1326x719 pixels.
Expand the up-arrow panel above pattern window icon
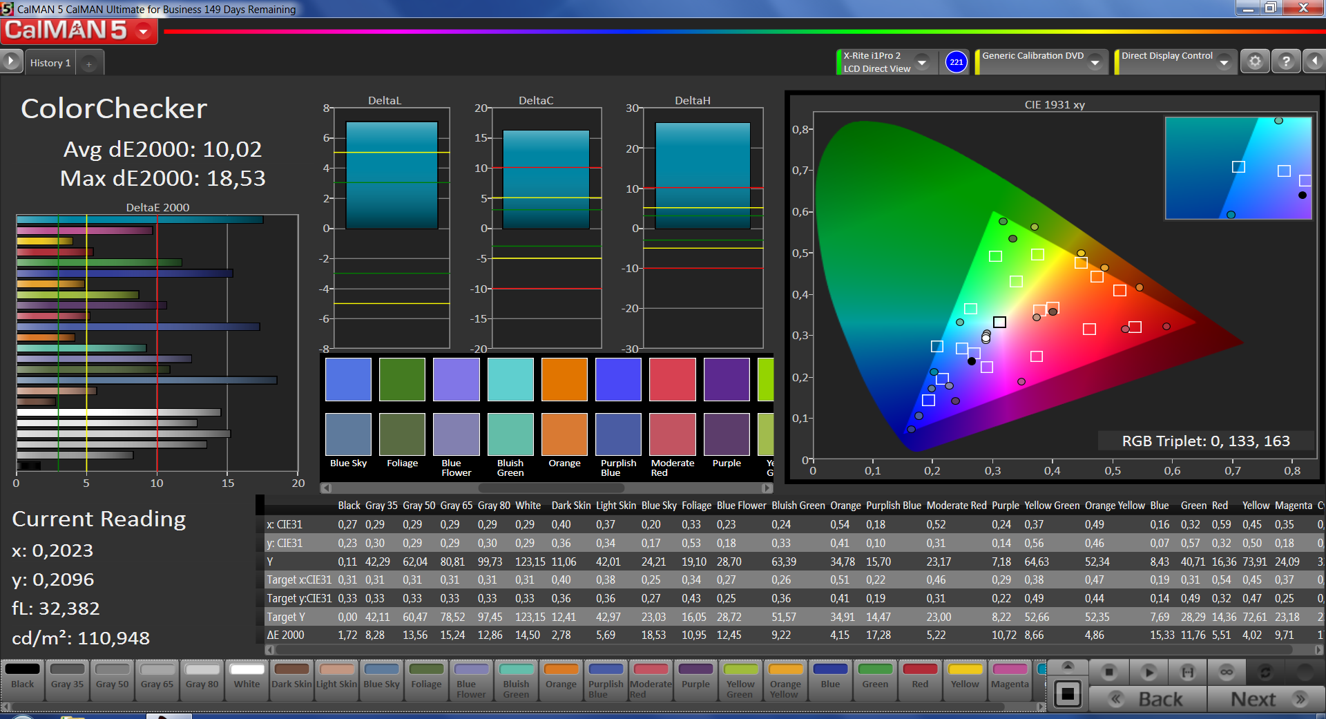(1068, 667)
